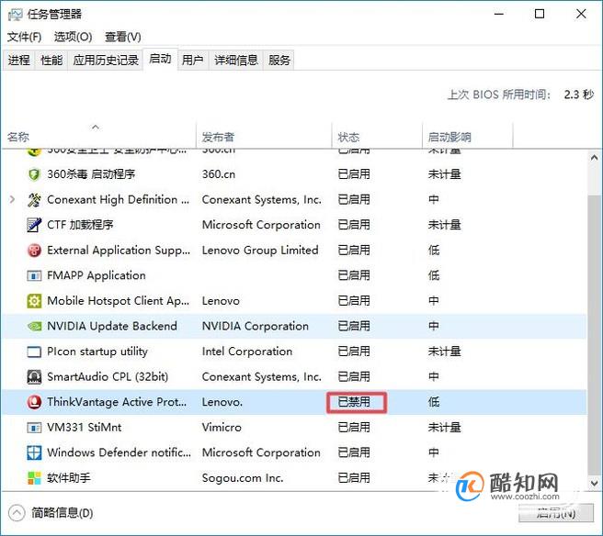Click publisher Lenovo Group Limited
Image resolution: width=603 pixels, height=536 pixels.
point(260,251)
